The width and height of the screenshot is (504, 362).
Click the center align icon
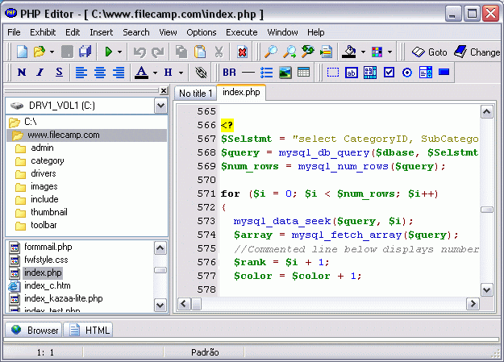(x=100, y=73)
